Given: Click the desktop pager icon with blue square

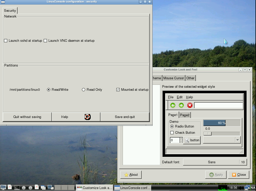Looking at the screenshot, I should (51, 187).
